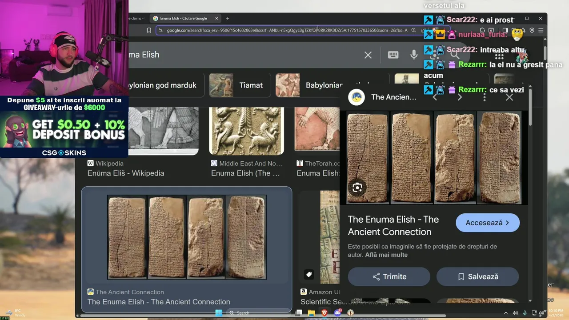
Task: Open the browser extensions puzzle icon
Action: tap(482, 30)
